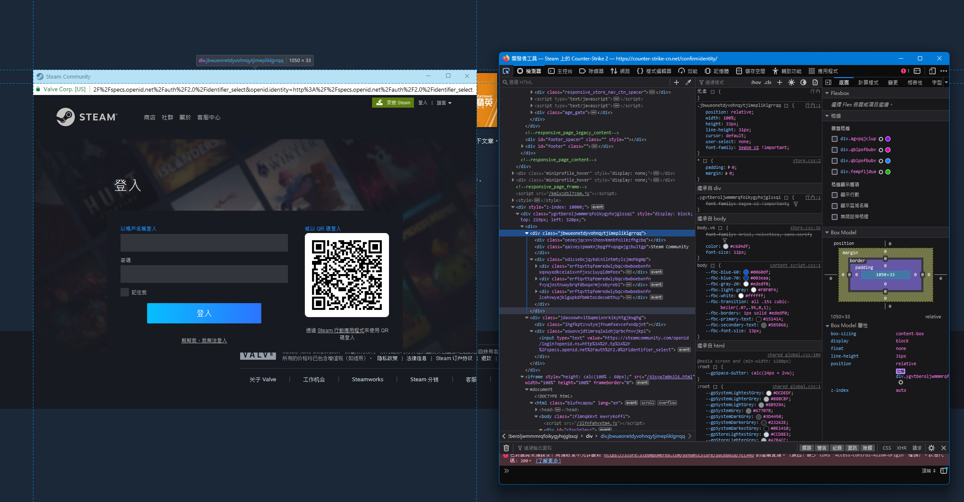
Task: Toggle .cls class list panel
Action: [x=768, y=82]
